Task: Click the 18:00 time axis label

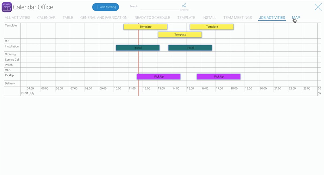Action: click(x=234, y=88)
